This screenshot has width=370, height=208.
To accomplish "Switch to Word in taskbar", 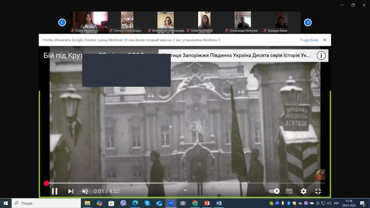I will tap(219, 203).
